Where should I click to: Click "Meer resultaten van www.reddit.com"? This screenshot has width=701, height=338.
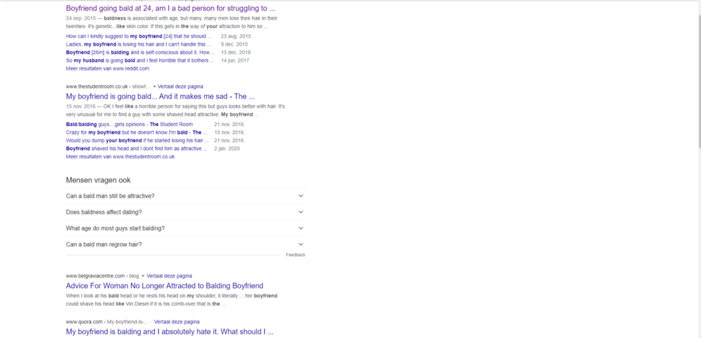coord(107,68)
